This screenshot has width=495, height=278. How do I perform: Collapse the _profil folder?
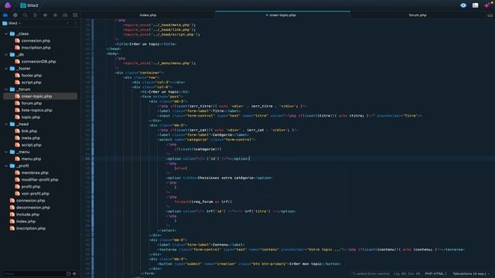[x=6, y=165]
